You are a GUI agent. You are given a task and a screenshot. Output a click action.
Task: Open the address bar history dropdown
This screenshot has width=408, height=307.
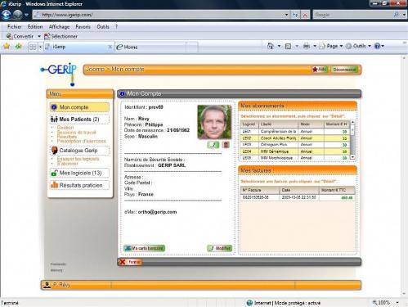tap(286, 15)
